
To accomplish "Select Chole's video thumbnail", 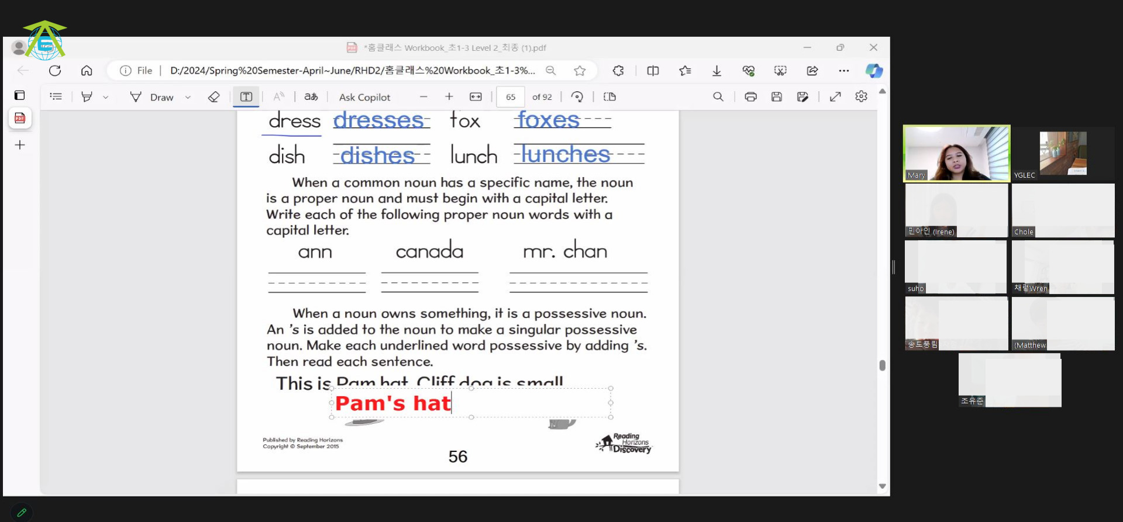I will tap(1063, 210).
